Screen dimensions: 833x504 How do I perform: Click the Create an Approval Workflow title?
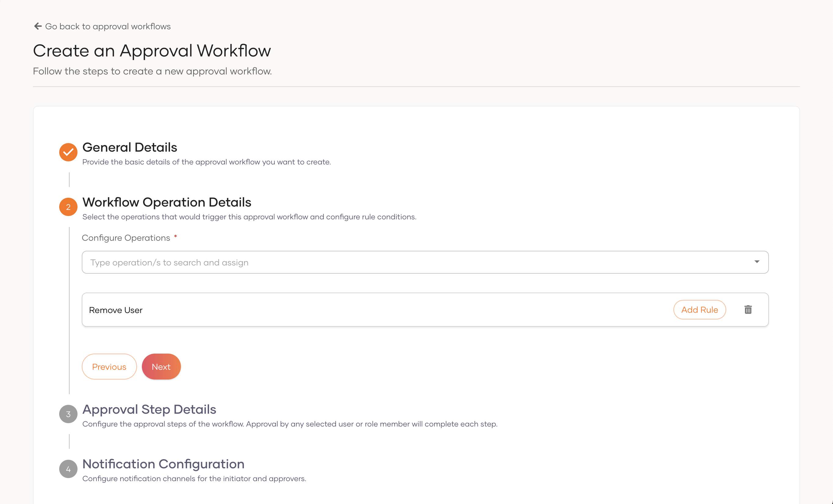152,51
